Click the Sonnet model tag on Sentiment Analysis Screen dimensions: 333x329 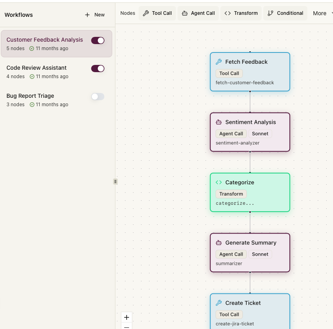(x=260, y=134)
